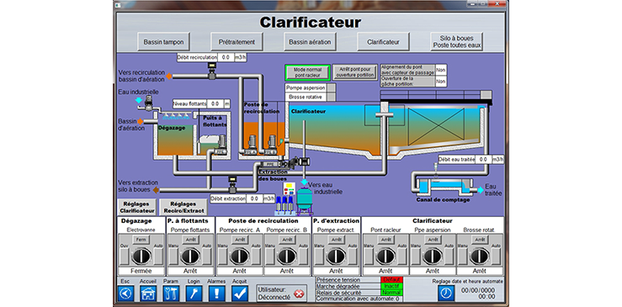622x307 pixels.
Task: Switch to the Bassin aération page
Action: [310, 42]
